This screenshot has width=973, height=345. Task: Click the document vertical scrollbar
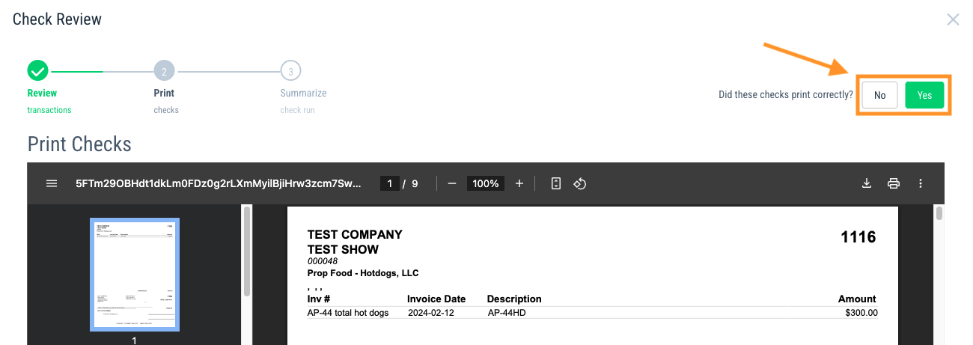(939, 216)
